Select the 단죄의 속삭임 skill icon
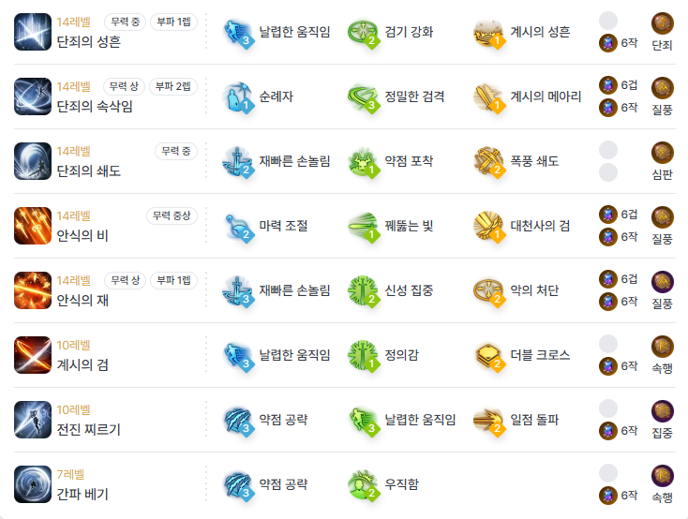The height and width of the screenshot is (519, 688). 33,96
